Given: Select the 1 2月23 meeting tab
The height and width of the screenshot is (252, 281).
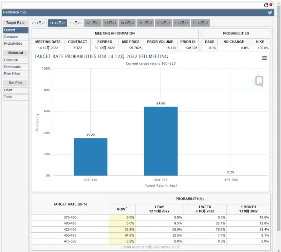Looking at the screenshot, I should pos(76,23).
